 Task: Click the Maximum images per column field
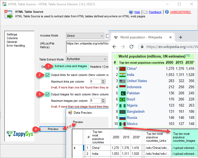[96, 101]
